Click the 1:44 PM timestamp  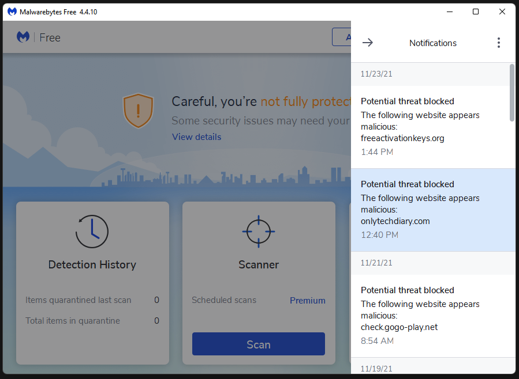pos(377,152)
